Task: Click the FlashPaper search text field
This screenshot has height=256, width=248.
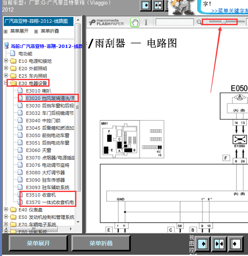Action: [x=175, y=22]
